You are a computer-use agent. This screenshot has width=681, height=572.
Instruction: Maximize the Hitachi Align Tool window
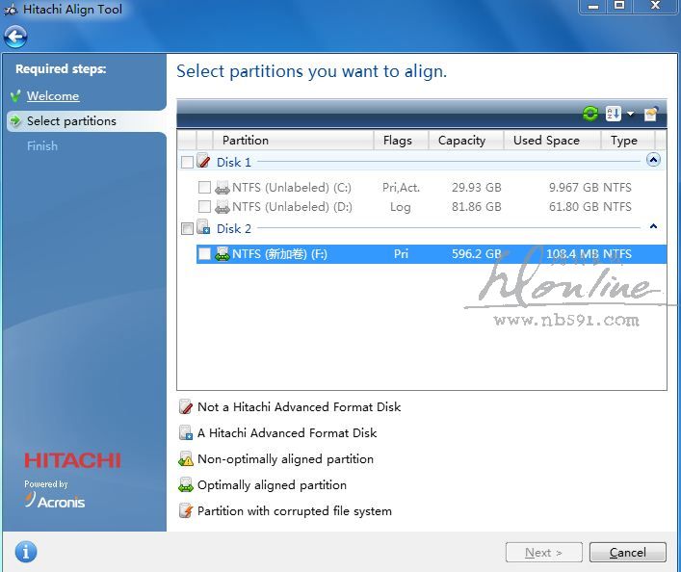pos(619,5)
